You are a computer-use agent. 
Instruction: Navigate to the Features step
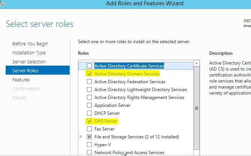click(21, 79)
